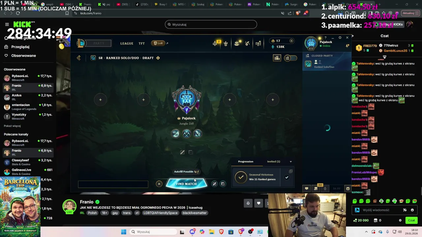Open Kick hamburger menu
Viewport: 422px width, 237px height.
[7, 24]
